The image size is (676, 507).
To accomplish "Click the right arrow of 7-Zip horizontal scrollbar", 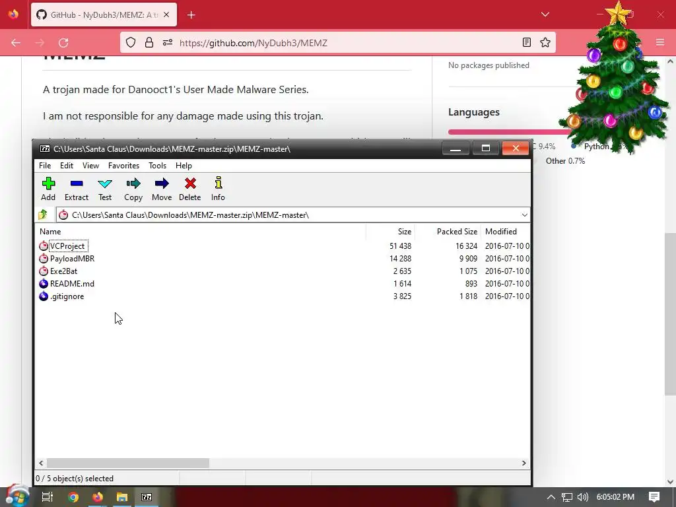I will pyautogui.click(x=524, y=463).
